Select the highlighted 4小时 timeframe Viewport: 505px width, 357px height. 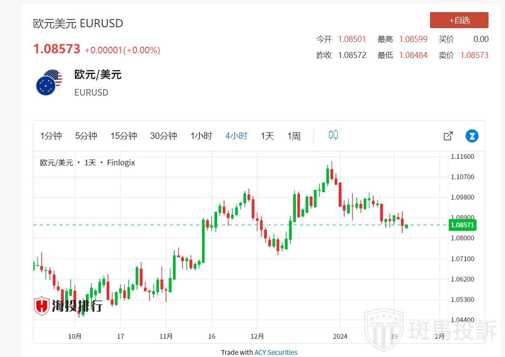[236, 136]
